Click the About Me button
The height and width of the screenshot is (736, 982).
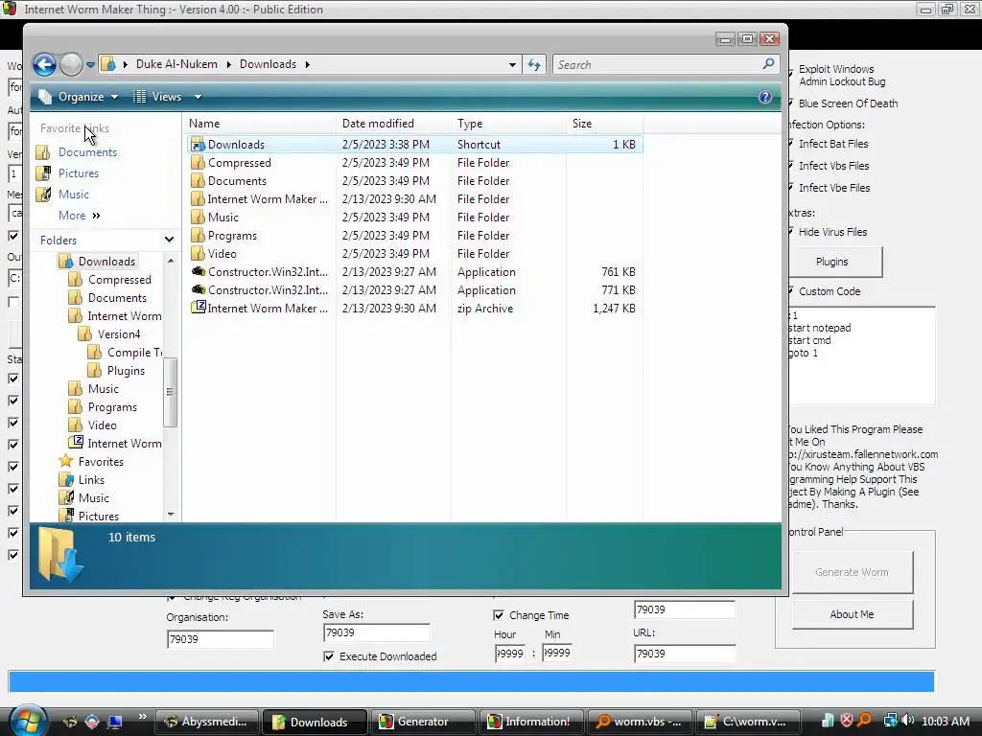click(852, 614)
